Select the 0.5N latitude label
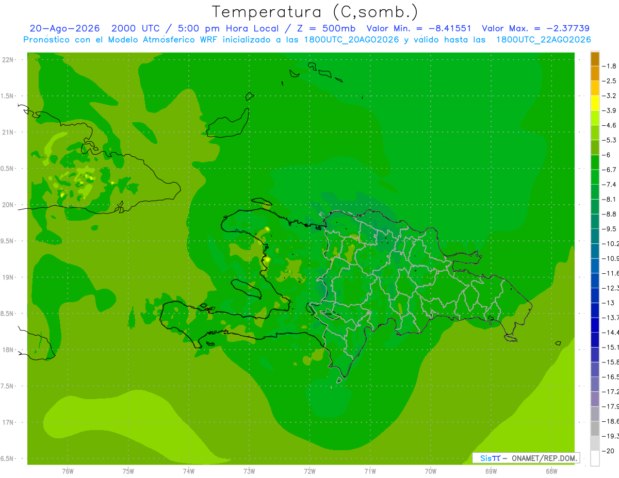619x478 pixels. tap(7, 169)
